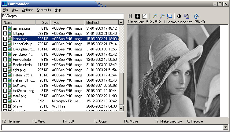Zoom out with the minus magnifier

155,16
